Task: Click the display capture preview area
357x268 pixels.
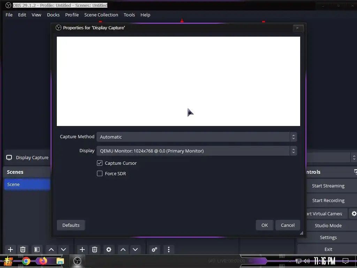Action: (x=178, y=81)
